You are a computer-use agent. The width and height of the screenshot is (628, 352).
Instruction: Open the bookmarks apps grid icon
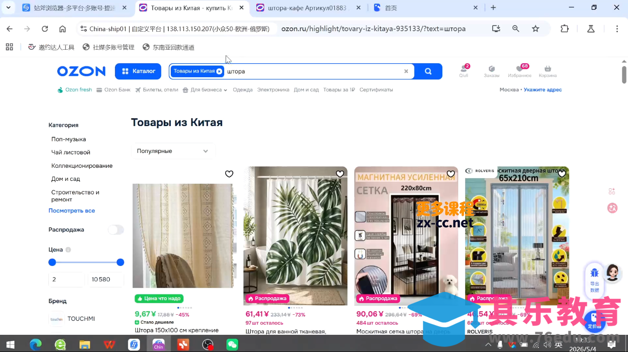pyautogui.click(x=9, y=47)
